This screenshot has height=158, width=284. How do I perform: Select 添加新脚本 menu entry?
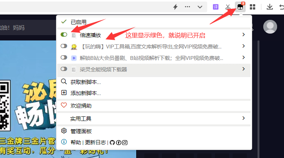[86, 93]
